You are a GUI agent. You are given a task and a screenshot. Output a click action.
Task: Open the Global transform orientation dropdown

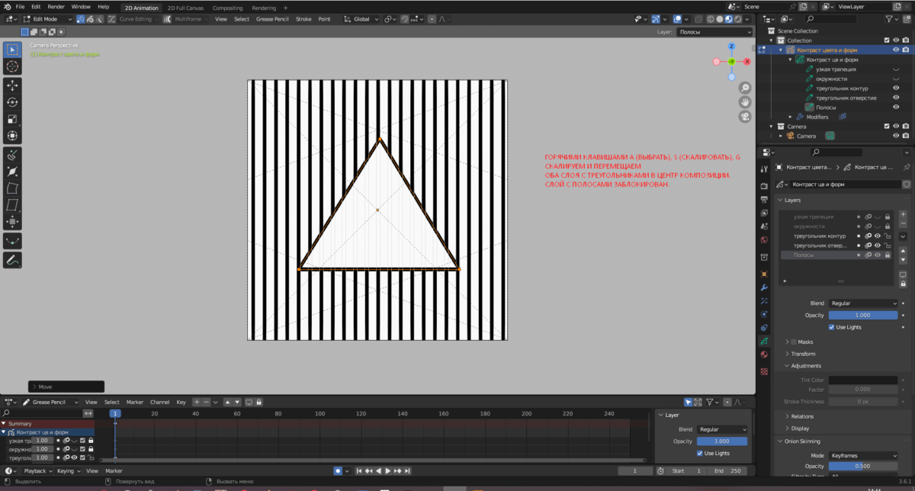point(361,18)
